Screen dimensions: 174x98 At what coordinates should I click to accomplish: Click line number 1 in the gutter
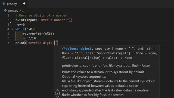point(8,15)
